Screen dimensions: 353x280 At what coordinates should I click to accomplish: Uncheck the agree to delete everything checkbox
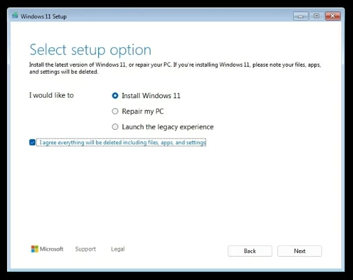click(32, 142)
